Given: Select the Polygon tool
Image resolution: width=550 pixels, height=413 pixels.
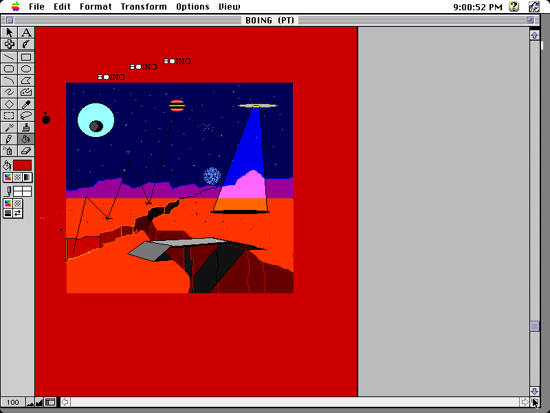Looking at the screenshot, I should coord(26,81).
